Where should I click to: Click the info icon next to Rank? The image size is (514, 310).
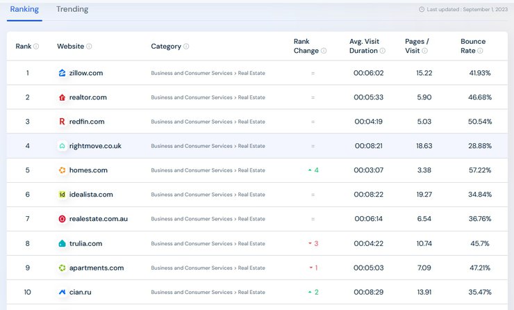[x=36, y=47]
